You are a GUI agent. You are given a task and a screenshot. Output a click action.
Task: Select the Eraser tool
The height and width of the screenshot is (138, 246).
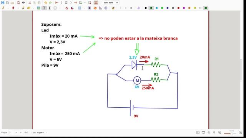(x=13, y=8)
